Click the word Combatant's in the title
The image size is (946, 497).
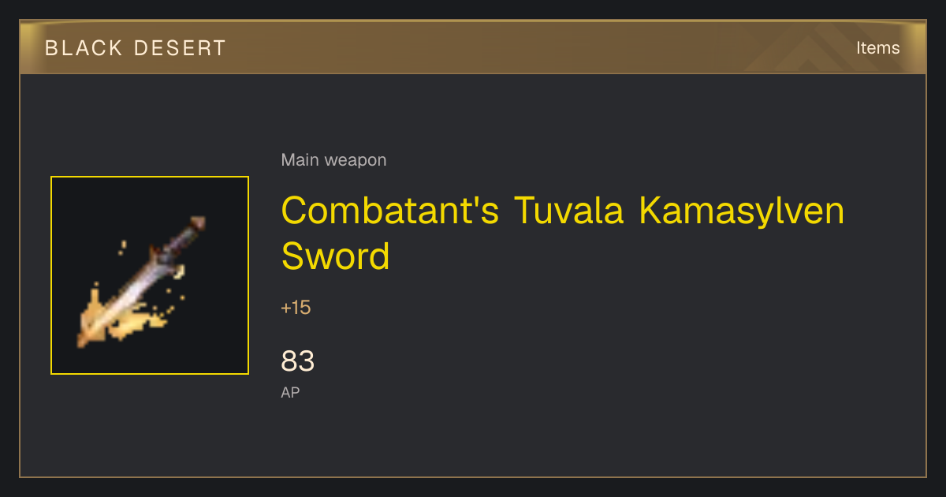click(390, 211)
